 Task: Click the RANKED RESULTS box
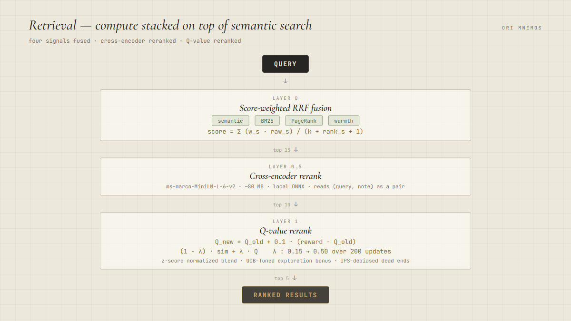coord(285,295)
